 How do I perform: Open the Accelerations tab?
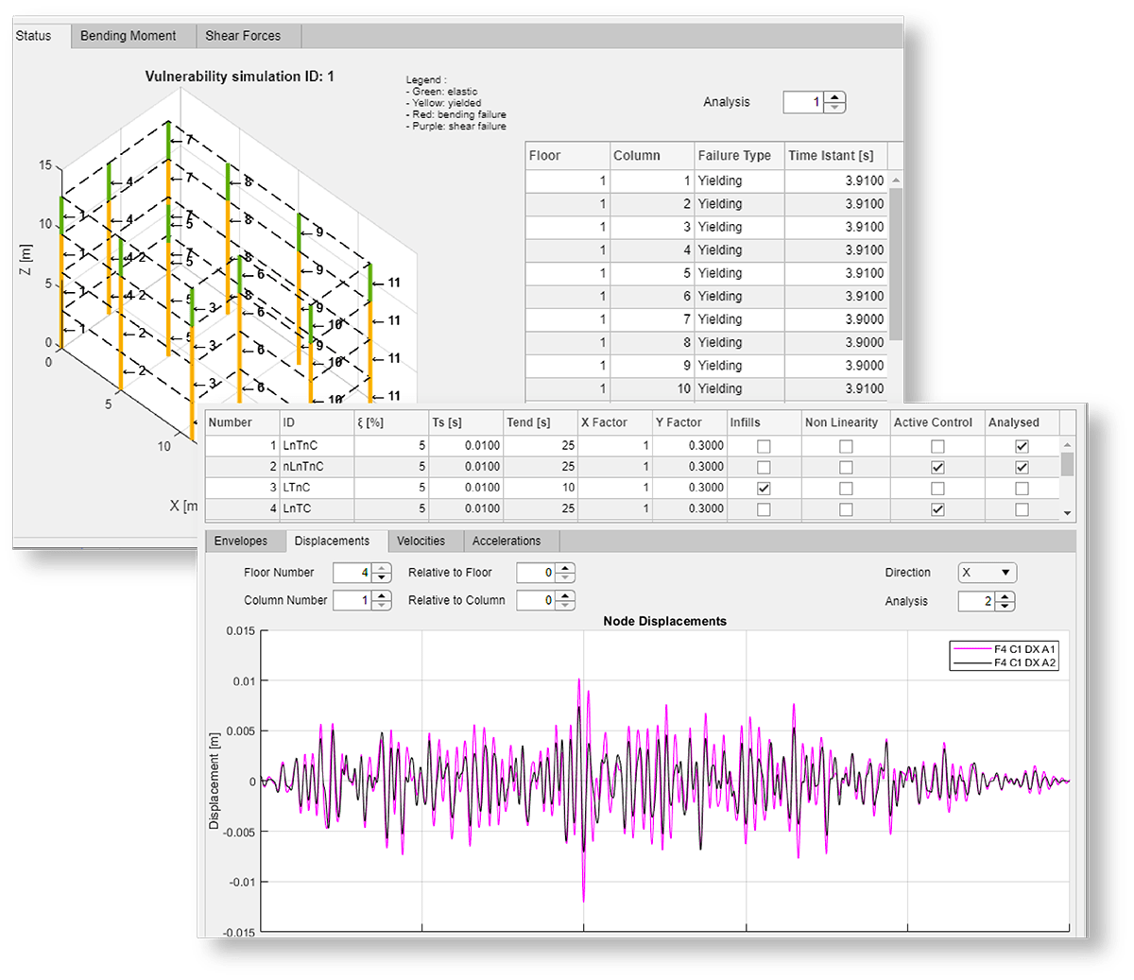[507, 542]
